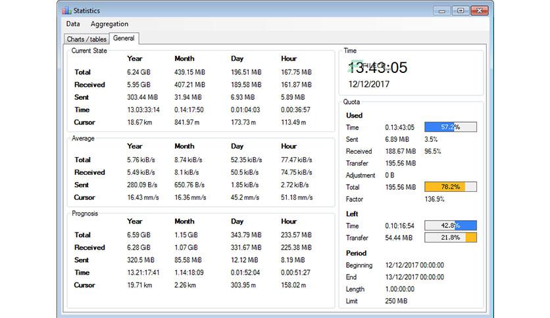Click Average yearly cursor 16.43 mm/s

pos(143,198)
